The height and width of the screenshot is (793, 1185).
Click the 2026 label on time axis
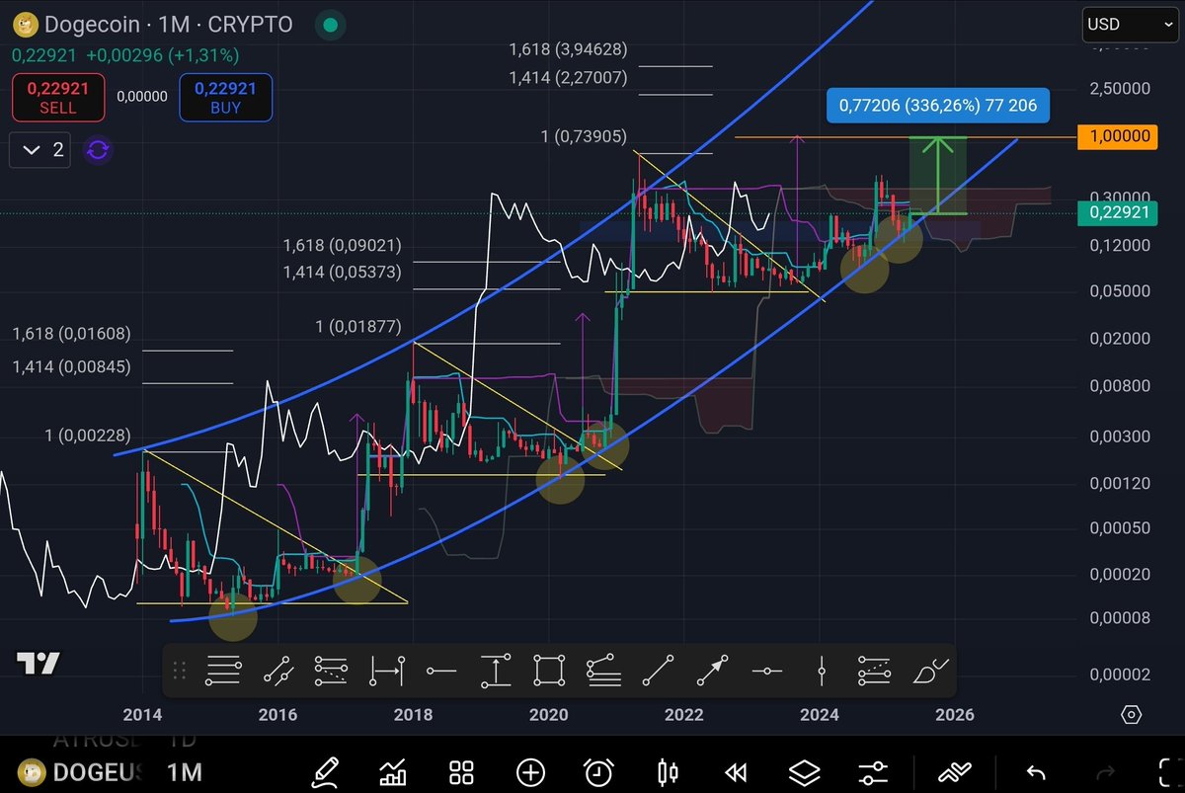pyautogui.click(x=954, y=715)
